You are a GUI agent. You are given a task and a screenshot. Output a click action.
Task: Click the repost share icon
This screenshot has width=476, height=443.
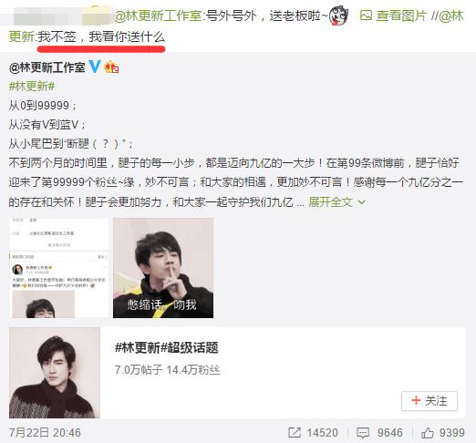(x=295, y=432)
